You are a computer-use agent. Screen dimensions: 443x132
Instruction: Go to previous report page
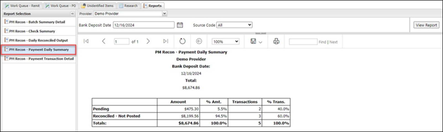(103, 41)
